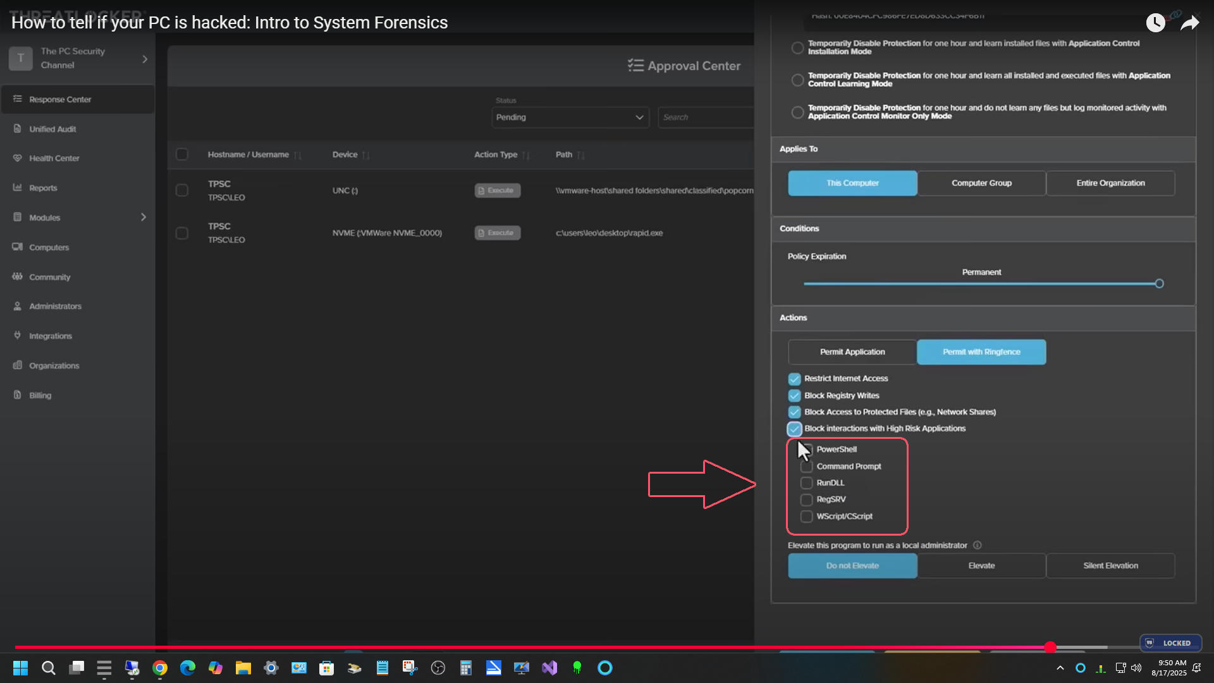Enable the Command Prompt checkbox
The height and width of the screenshot is (683, 1214).
pyautogui.click(x=806, y=467)
